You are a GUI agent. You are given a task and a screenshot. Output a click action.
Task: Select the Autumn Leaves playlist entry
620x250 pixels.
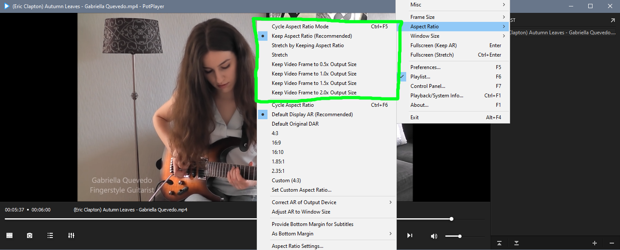click(x=562, y=33)
